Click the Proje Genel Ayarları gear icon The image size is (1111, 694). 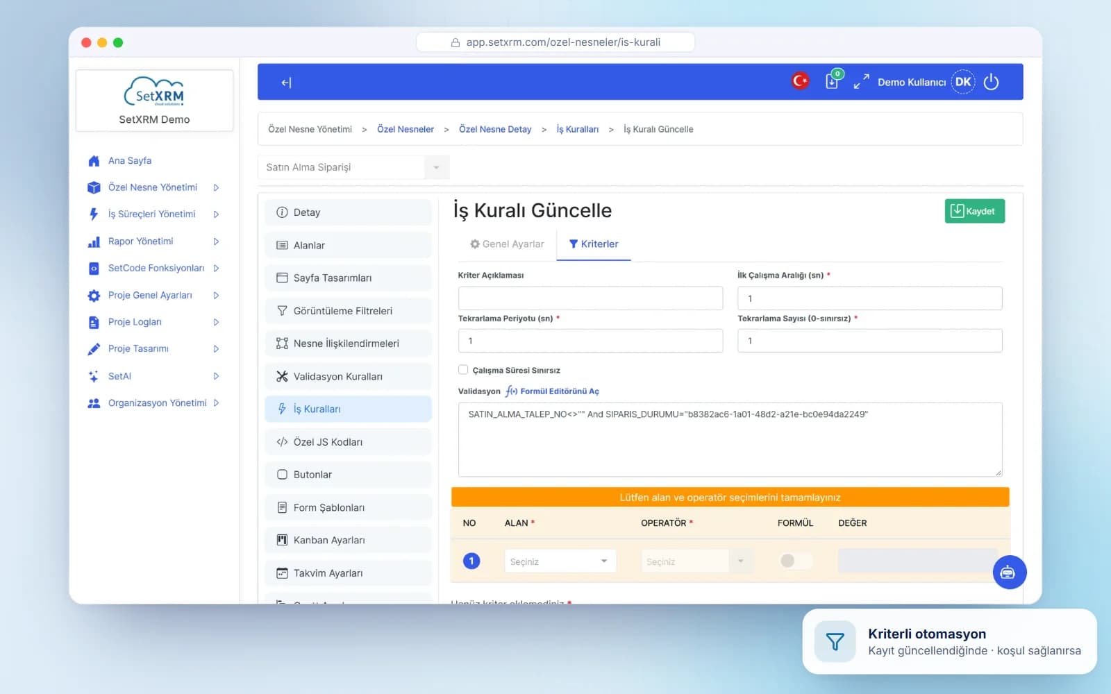(x=94, y=296)
